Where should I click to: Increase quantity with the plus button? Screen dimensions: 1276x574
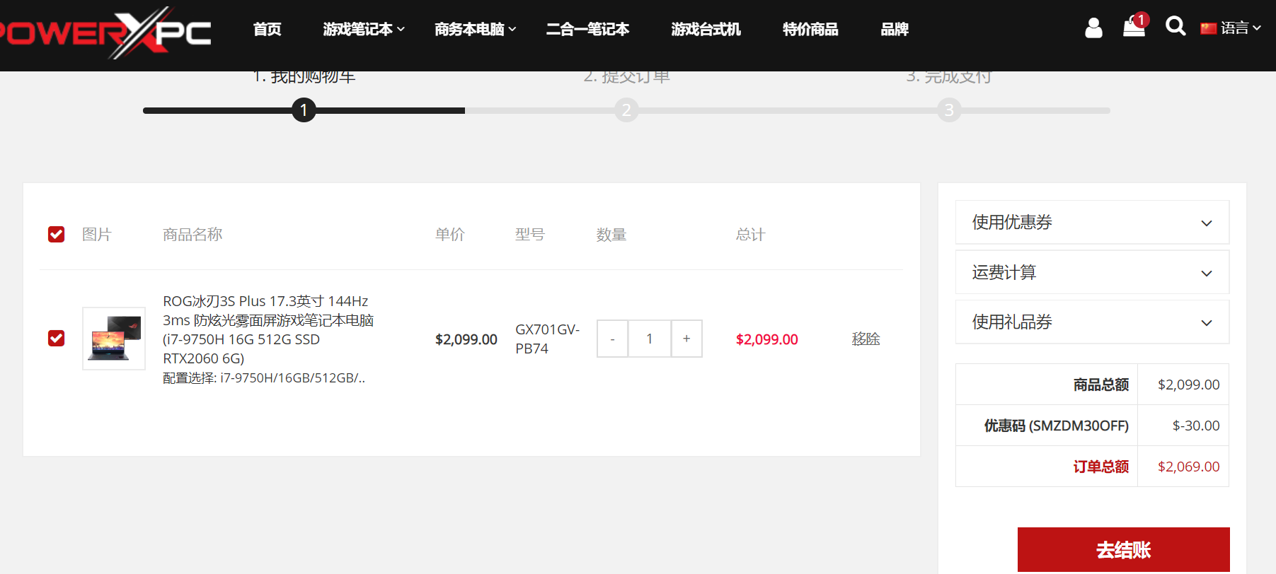686,339
